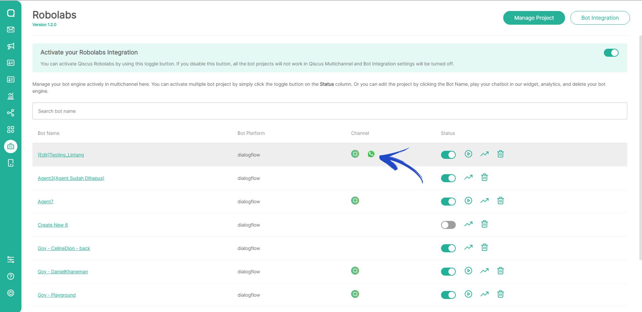Click the page's vertical scrollbar
Image resolution: width=642 pixels, height=312 pixels.
[x=640, y=147]
